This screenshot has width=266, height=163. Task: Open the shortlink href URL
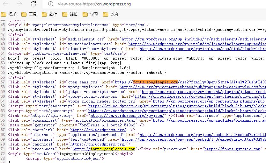[98, 130]
